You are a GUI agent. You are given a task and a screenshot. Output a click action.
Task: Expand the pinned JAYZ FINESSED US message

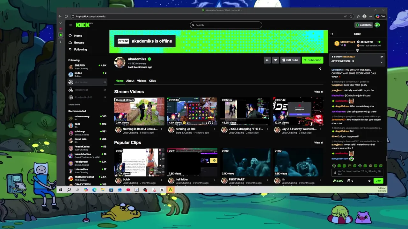click(382, 62)
